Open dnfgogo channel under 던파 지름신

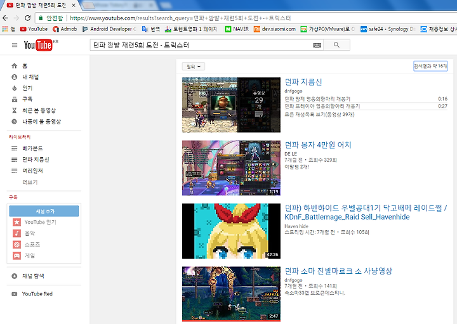[x=293, y=91]
